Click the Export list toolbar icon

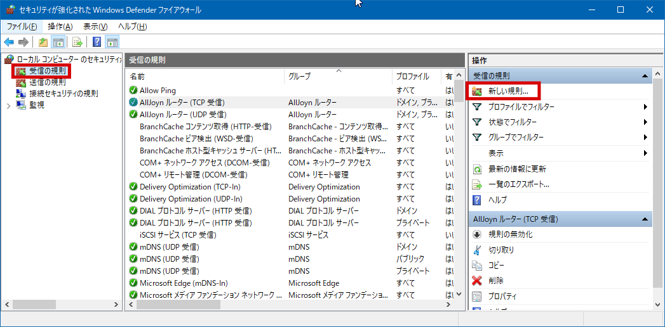77,42
